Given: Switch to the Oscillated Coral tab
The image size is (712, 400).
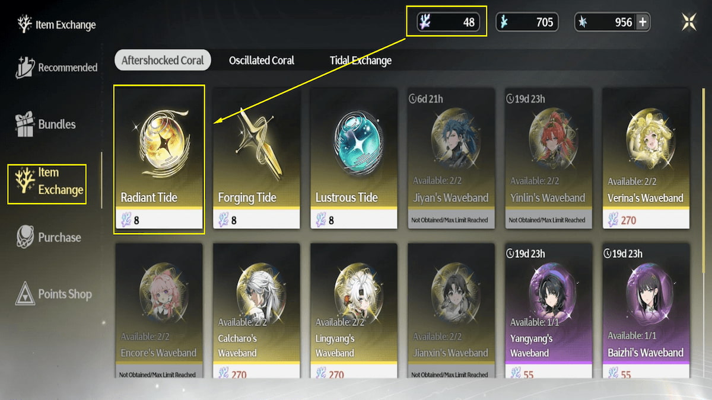Looking at the screenshot, I should 262,60.
